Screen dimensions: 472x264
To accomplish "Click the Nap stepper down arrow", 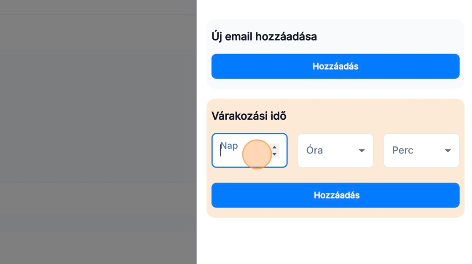I will (274, 154).
